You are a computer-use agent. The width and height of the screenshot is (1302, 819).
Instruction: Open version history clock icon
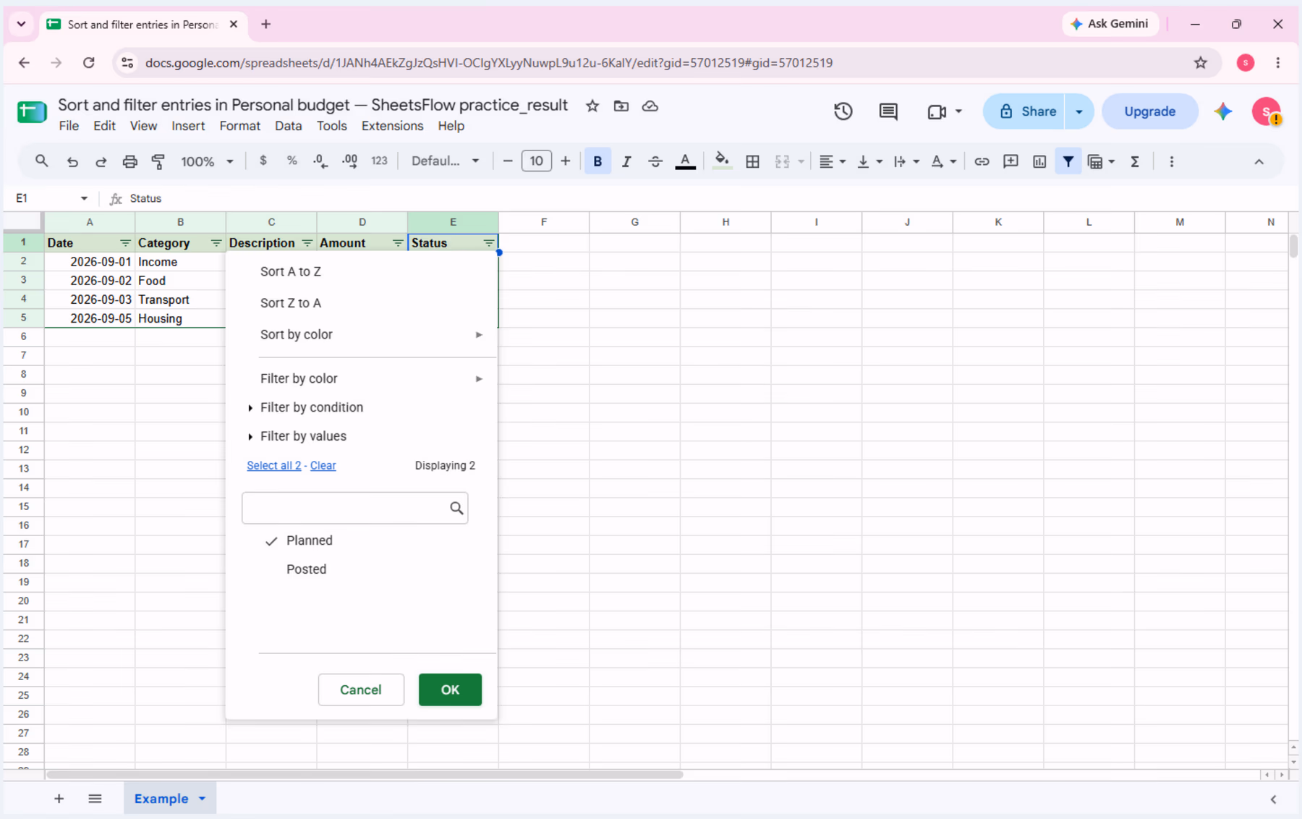click(x=843, y=111)
